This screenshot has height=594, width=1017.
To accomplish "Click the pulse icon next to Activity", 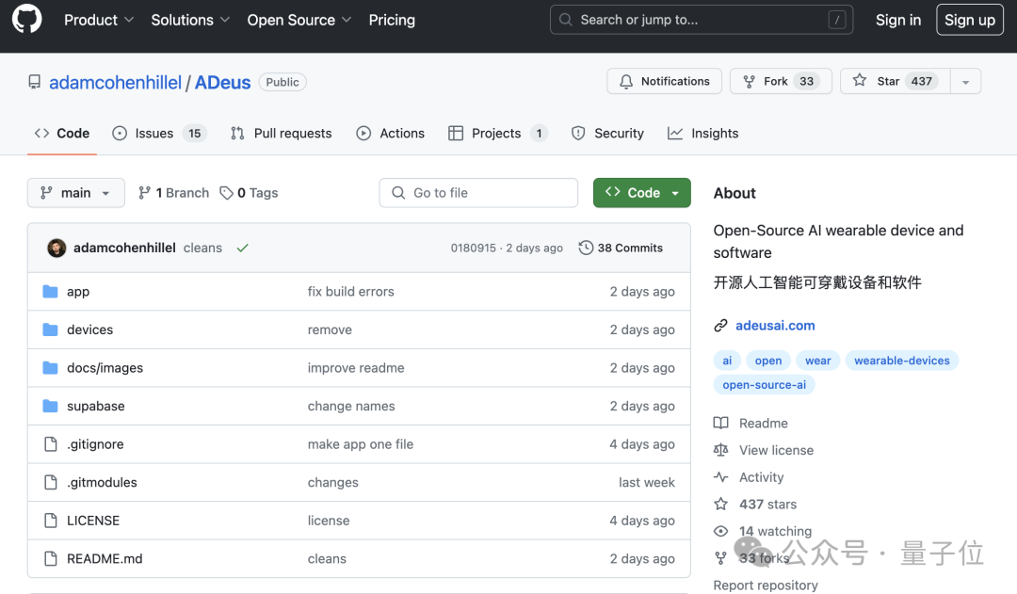I will [x=720, y=476].
